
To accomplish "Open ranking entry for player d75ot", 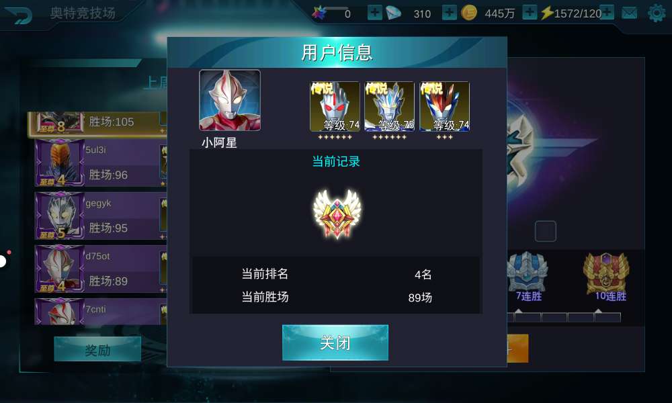I will 101,269.
